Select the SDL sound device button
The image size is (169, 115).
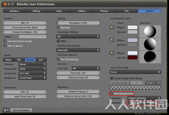(19, 59)
